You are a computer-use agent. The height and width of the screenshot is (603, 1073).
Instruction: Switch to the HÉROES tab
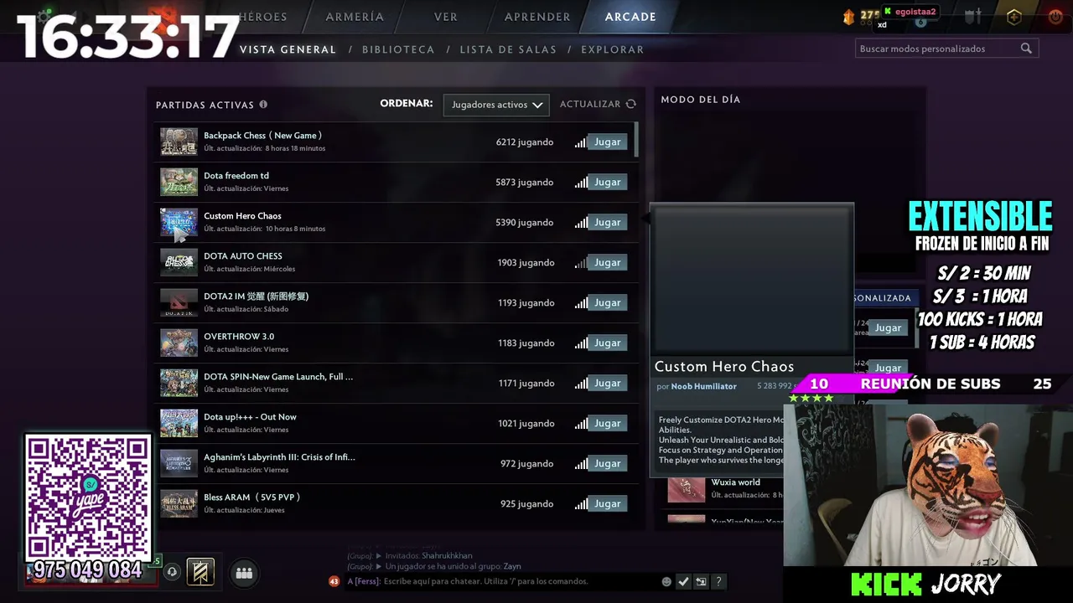tap(262, 17)
